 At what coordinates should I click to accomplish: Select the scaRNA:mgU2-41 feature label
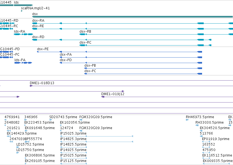(35, 8)
